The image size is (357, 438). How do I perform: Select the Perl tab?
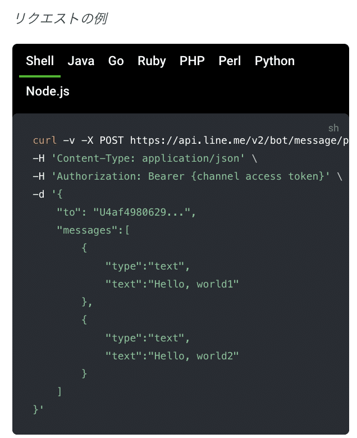coord(230,61)
